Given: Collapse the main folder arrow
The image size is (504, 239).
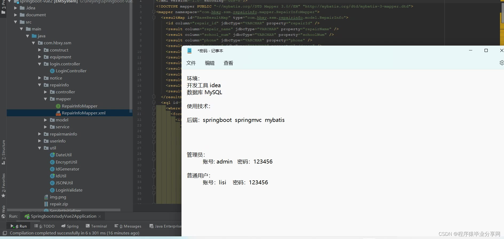Looking at the screenshot, I should (21, 29).
